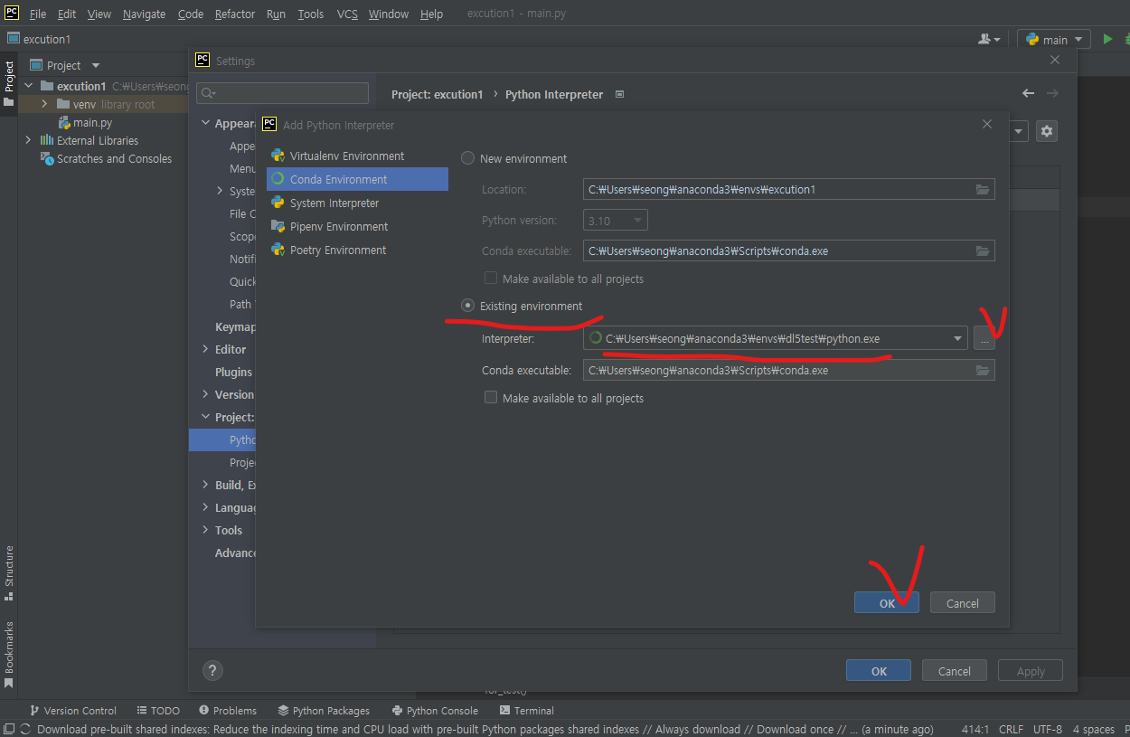Open the Project view dropdown arrow
This screenshot has height=737, width=1130.
[96, 65]
